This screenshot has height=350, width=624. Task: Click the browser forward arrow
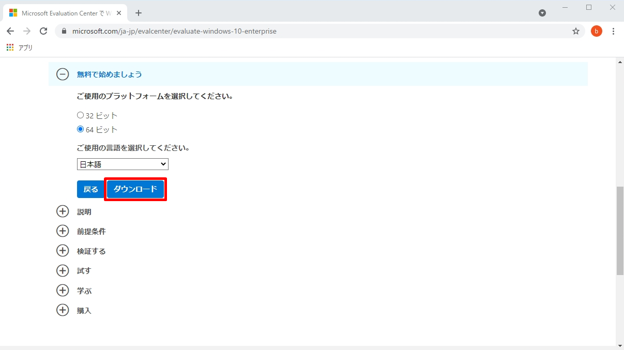click(x=27, y=31)
